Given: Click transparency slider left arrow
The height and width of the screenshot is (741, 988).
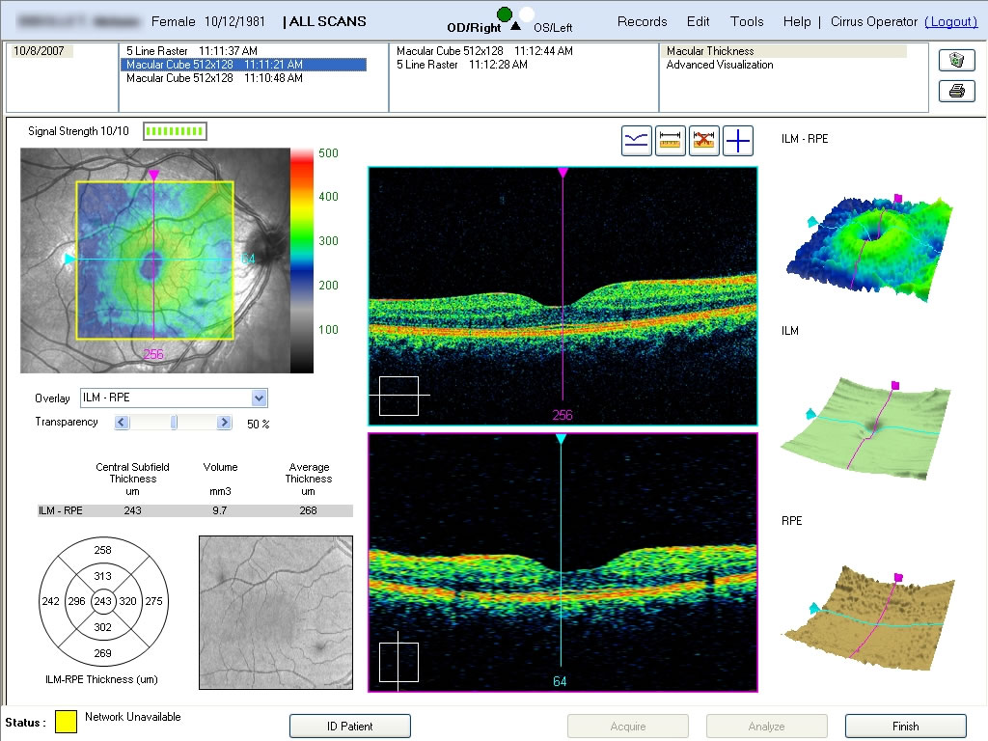Looking at the screenshot, I should [x=122, y=423].
